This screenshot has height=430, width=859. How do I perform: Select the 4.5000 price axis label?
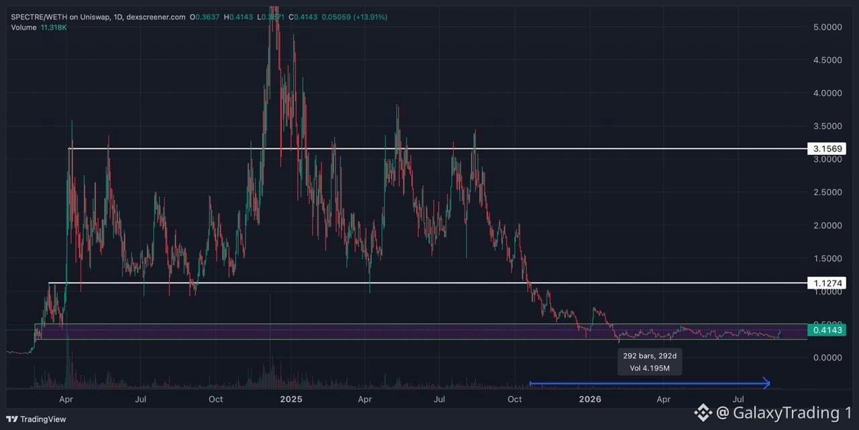tap(827, 60)
